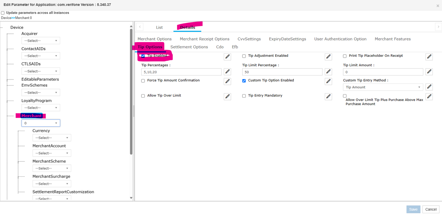Toggle Update parameters across all instances checkbox
Viewport: 442px width, 216px height.
click(x=3, y=13)
